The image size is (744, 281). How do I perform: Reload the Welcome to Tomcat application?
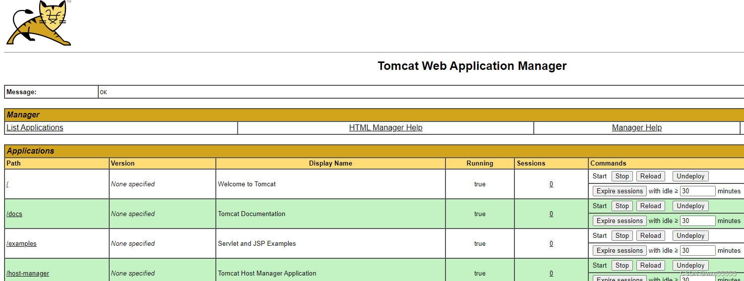(650, 176)
